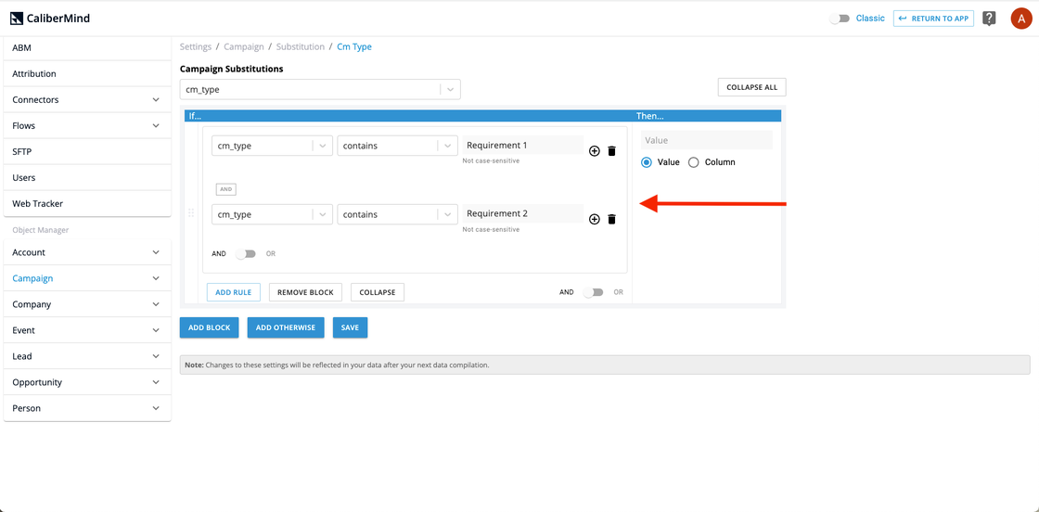Add condition after Requirement 2 rule
Screen dimensions: 1039x512
point(595,219)
